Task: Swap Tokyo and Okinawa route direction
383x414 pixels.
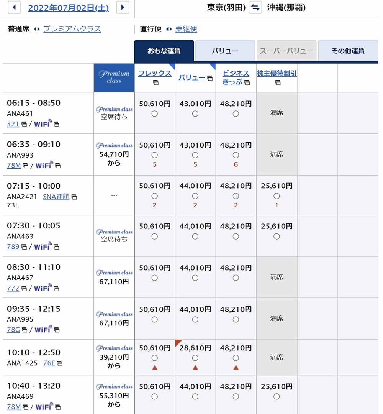Action: coord(255,7)
